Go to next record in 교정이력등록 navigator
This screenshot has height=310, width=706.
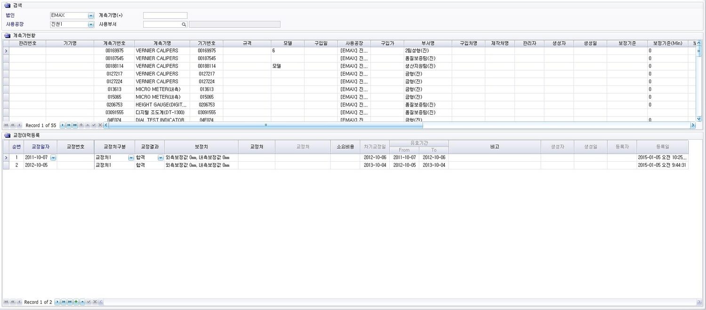tap(58, 302)
